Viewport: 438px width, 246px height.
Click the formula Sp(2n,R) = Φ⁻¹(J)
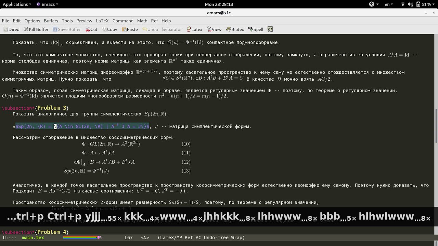point(87,171)
